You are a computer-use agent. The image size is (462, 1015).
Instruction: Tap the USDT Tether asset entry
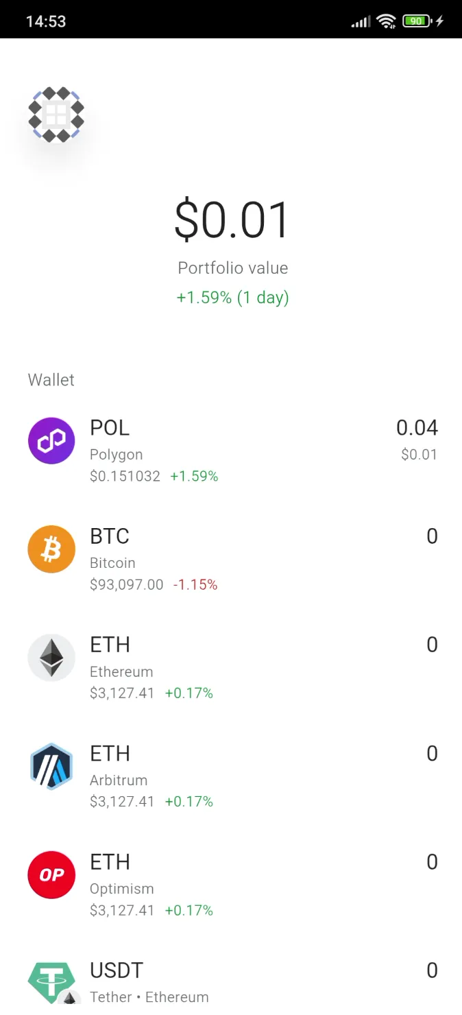[x=231, y=981]
